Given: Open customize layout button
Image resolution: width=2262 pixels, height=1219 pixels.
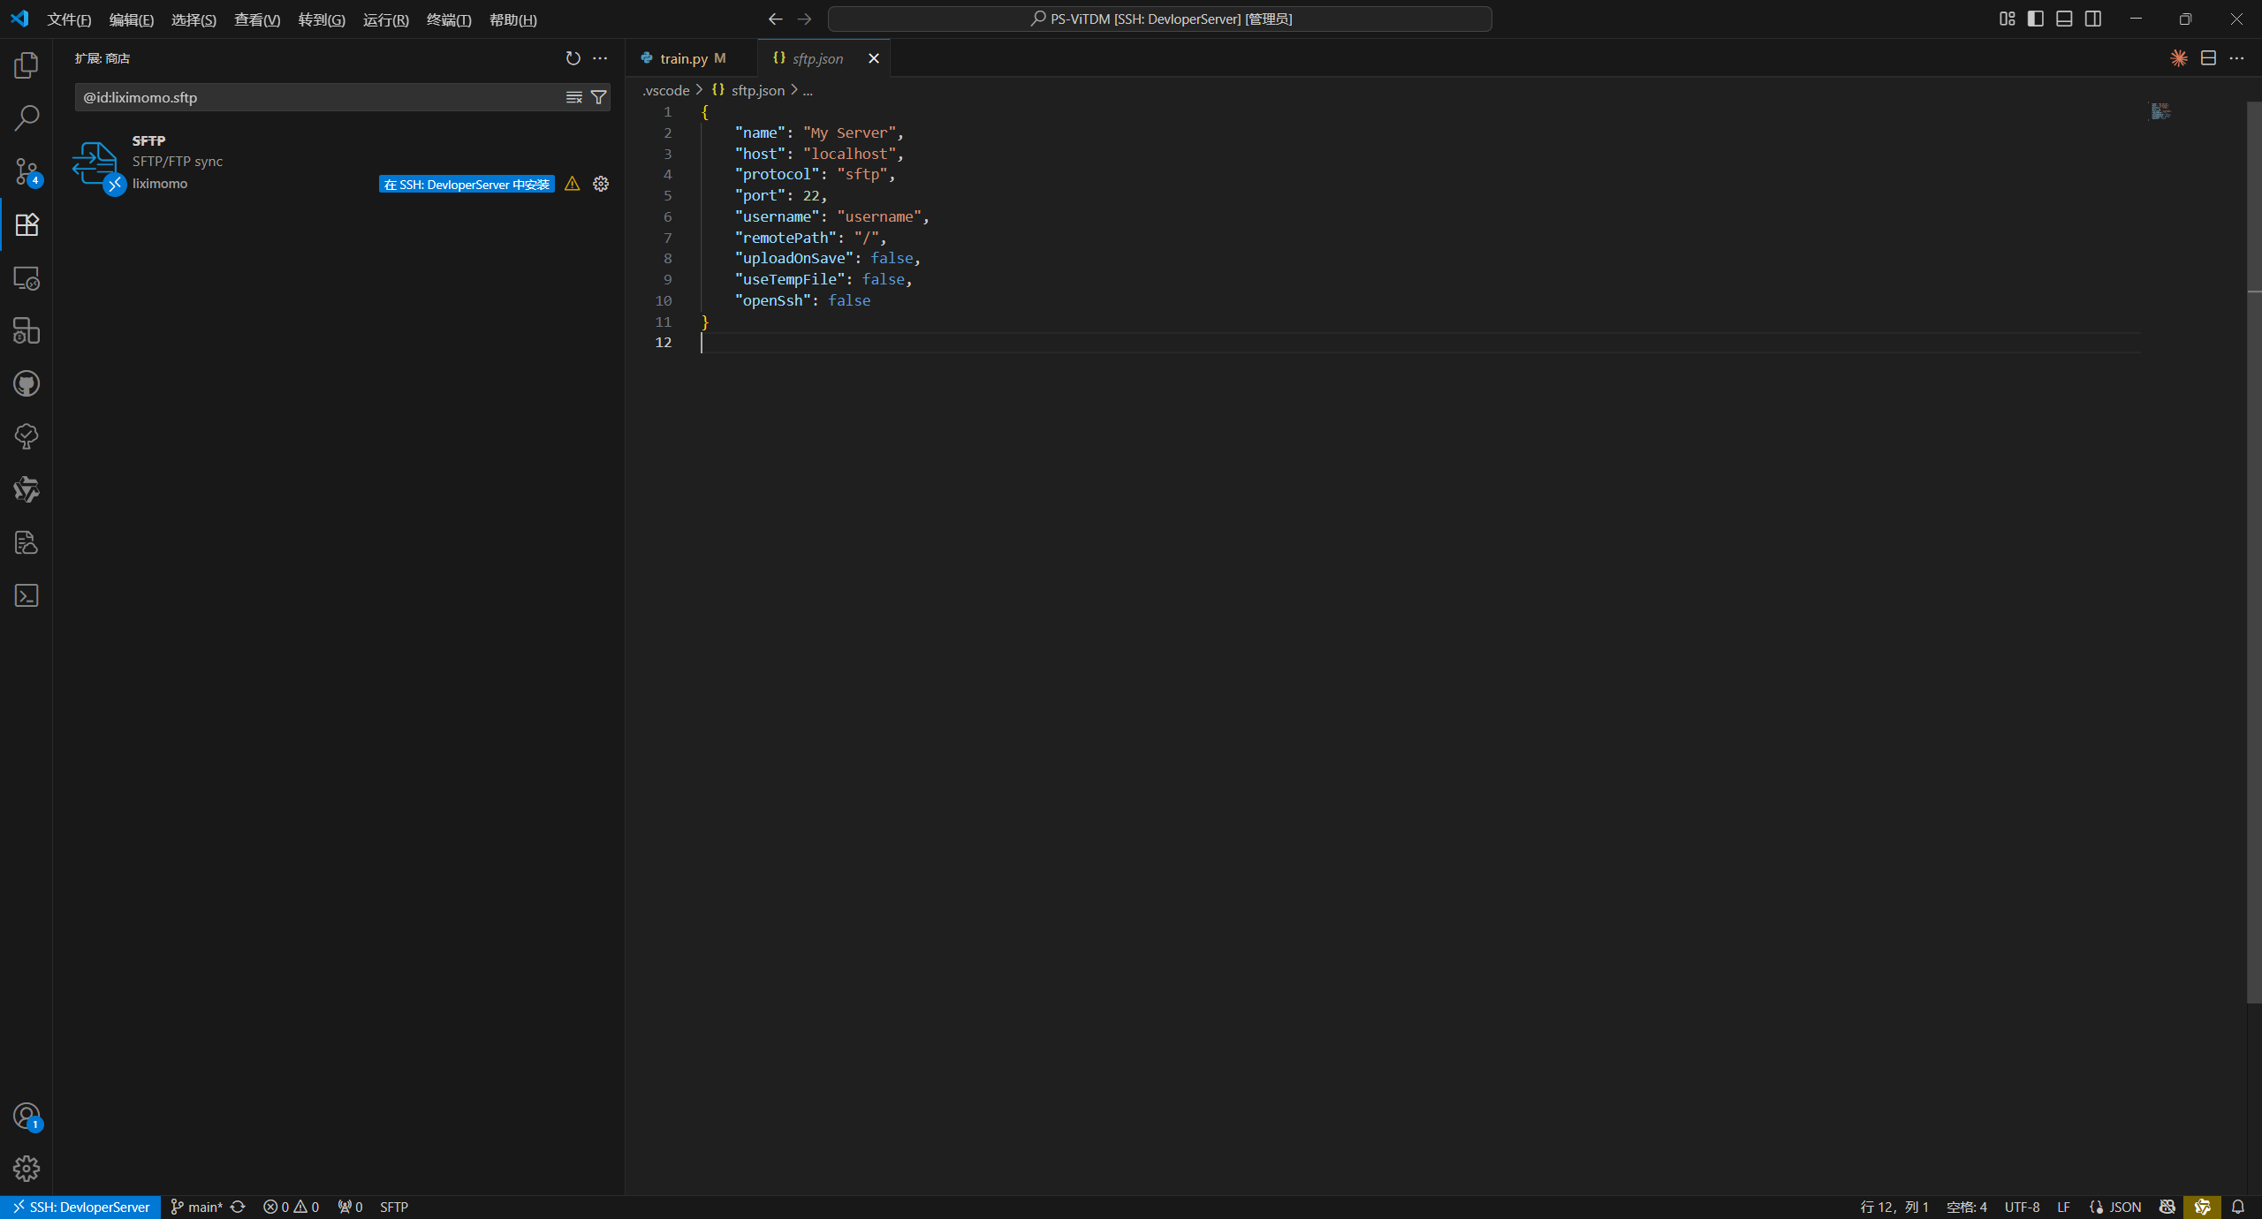Looking at the screenshot, I should (2008, 19).
